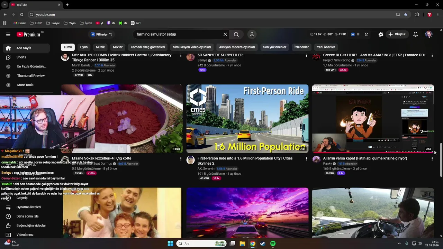Click the AK_Swervin channel avatar

tap(191, 160)
